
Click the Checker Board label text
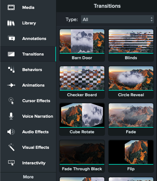[82, 95]
